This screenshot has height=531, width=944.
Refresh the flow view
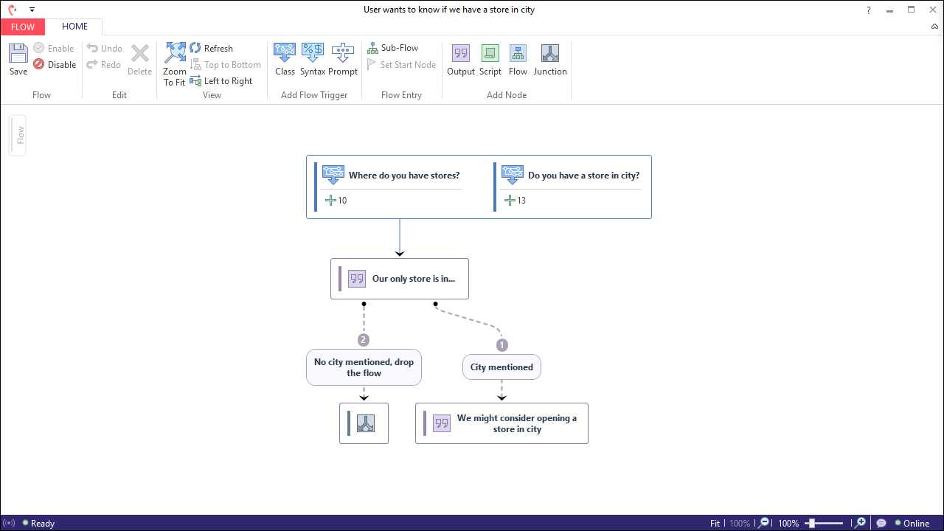(x=212, y=48)
